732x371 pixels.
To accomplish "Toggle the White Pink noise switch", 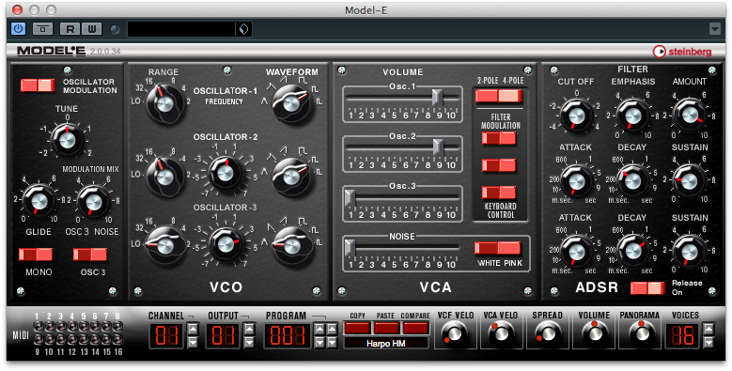I will click(498, 248).
